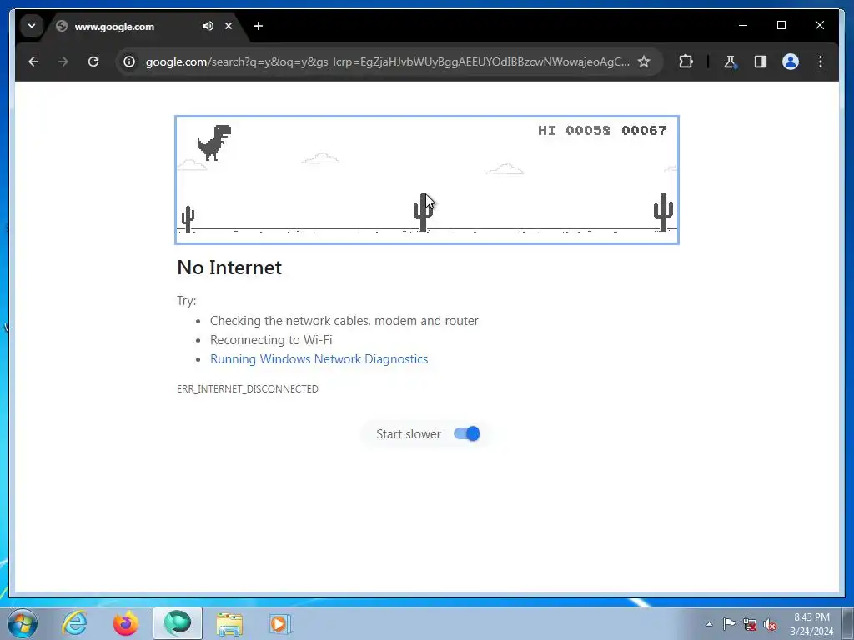This screenshot has height=640, width=854.
Task: Click the network status tray icon
Action: point(750,624)
